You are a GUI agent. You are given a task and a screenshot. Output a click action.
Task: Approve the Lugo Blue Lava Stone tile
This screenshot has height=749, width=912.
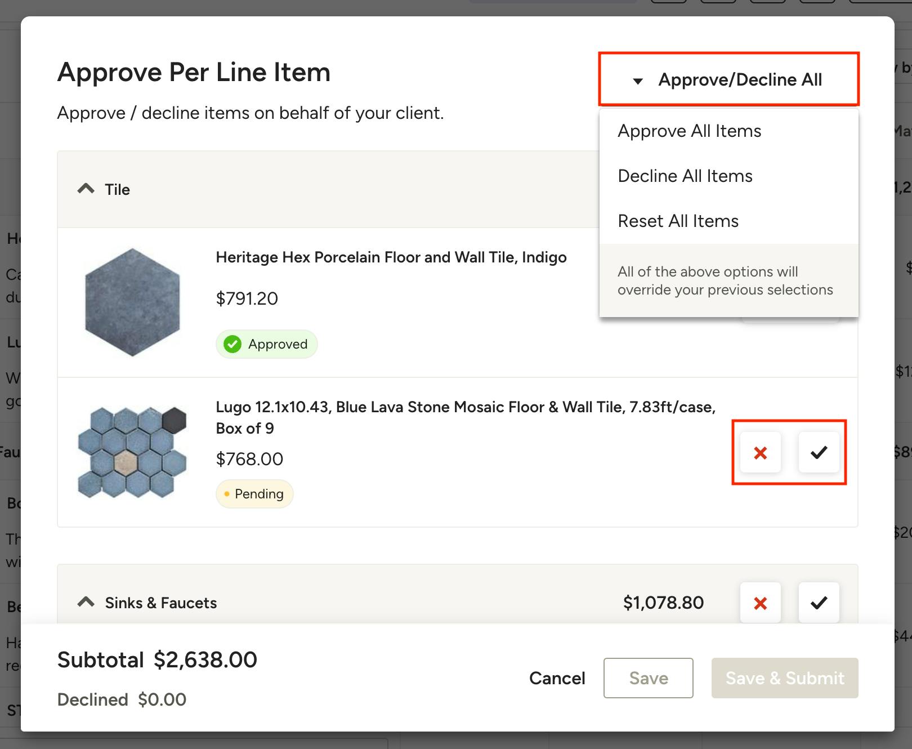pos(819,452)
